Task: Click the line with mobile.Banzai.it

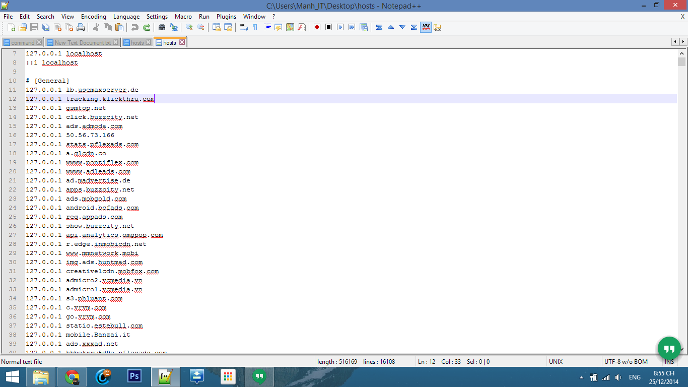Action: (x=351, y=335)
